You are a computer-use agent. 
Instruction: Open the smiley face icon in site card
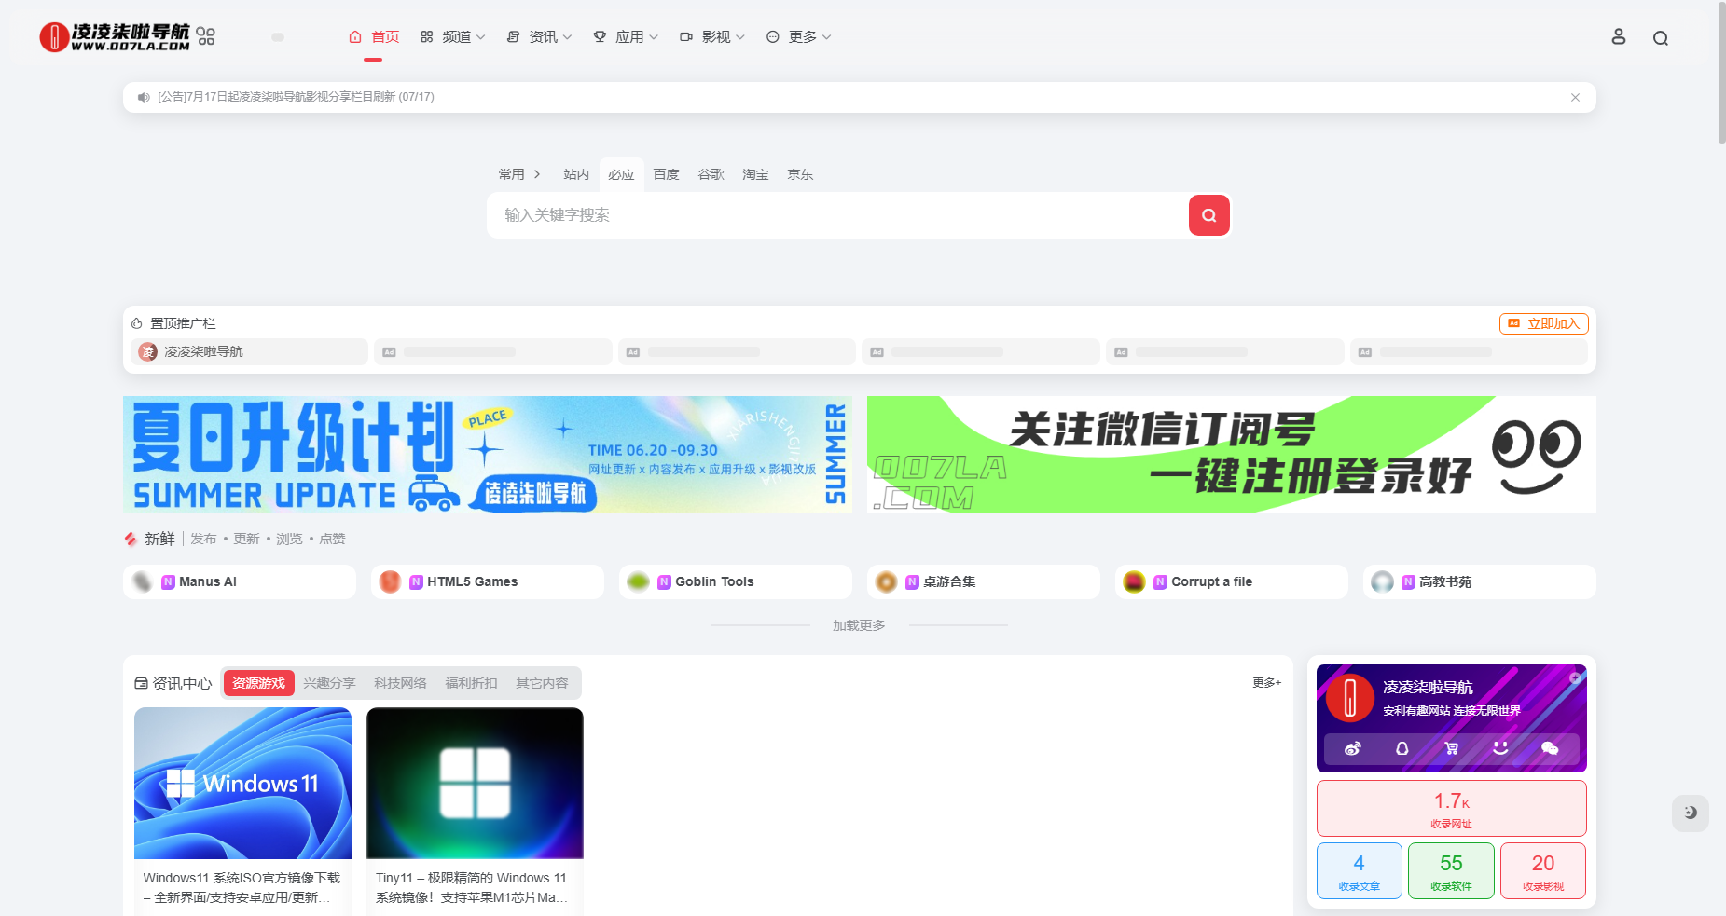1500,747
